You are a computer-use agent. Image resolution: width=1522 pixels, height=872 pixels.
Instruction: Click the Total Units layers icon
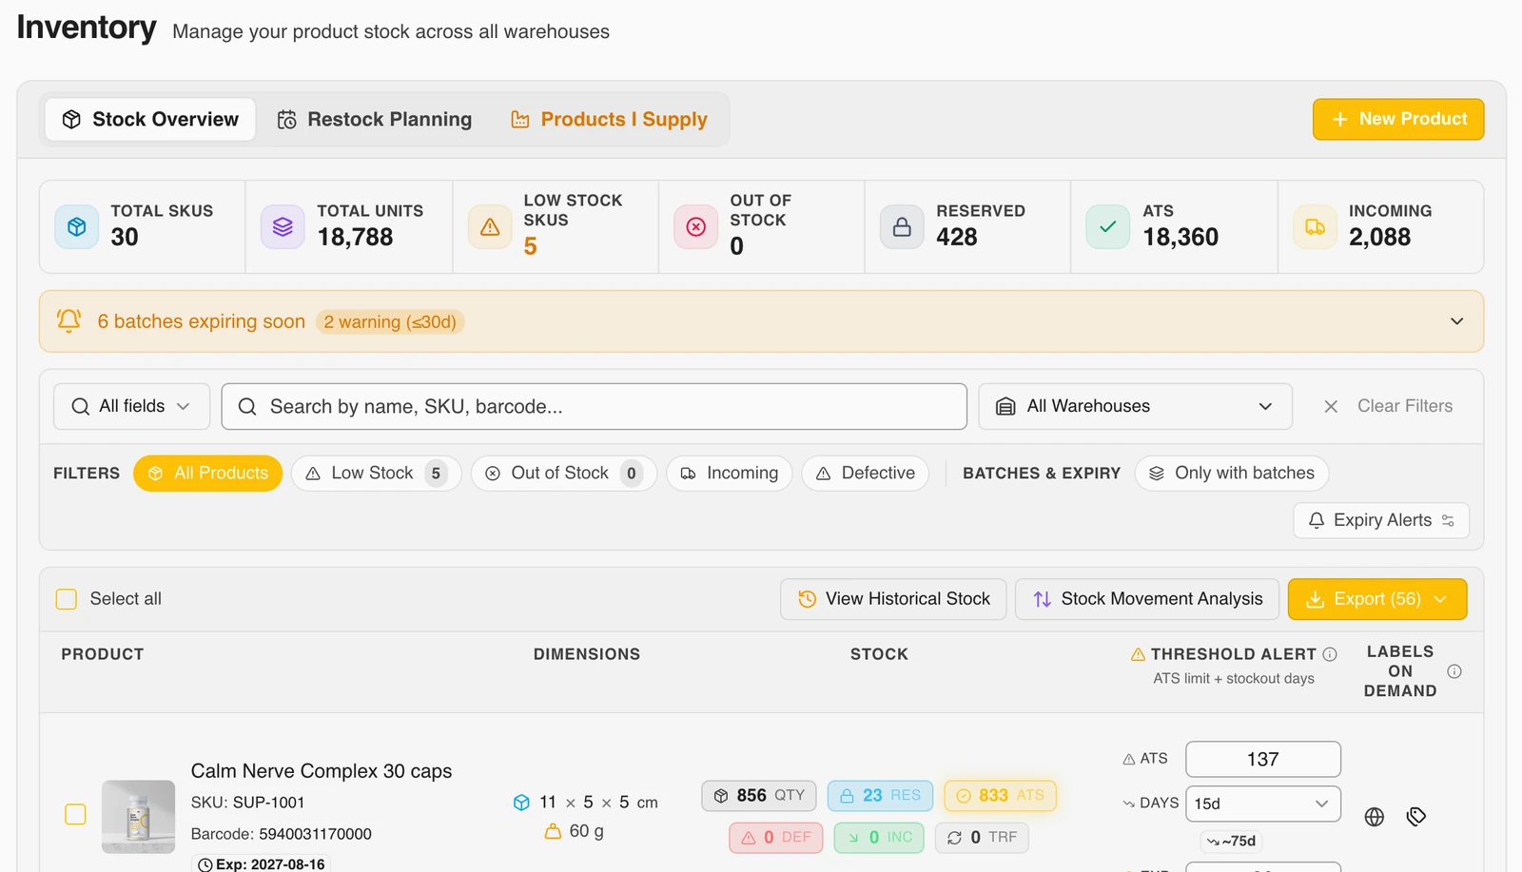pyautogui.click(x=283, y=227)
